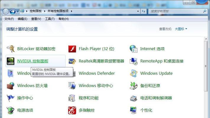Open the Windows 防火墙 brick wall icon
Screen dimensions: 210x118
[x=11, y=86]
